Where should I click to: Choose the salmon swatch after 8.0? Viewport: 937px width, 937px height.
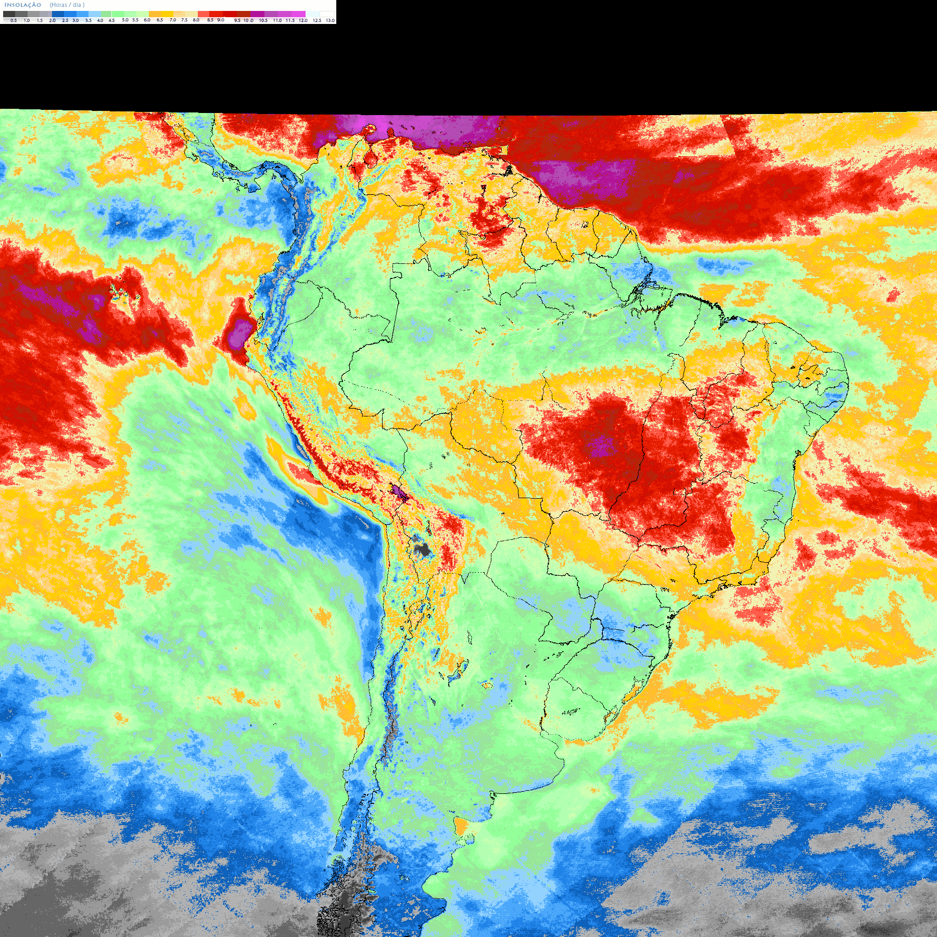pyautogui.click(x=204, y=14)
